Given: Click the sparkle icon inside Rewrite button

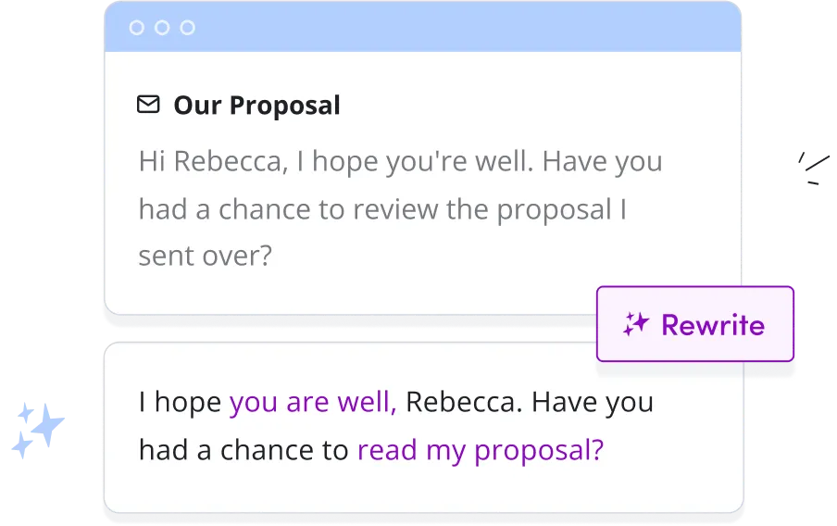Looking at the screenshot, I should tap(636, 324).
